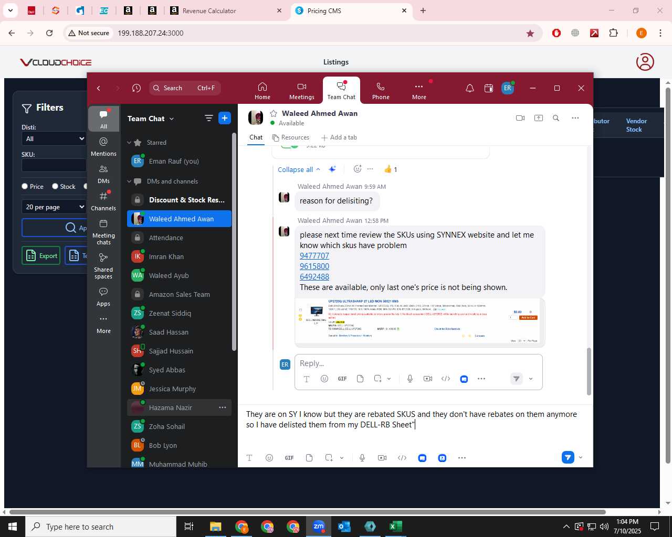
Task: Open the More menu in Zoom top bar
Action: [x=419, y=90]
